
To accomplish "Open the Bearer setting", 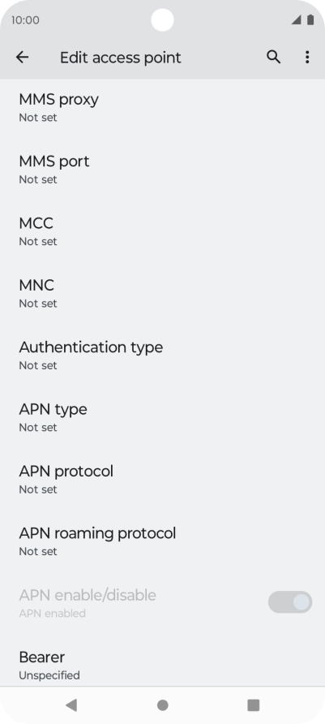I will click(162, 665).
